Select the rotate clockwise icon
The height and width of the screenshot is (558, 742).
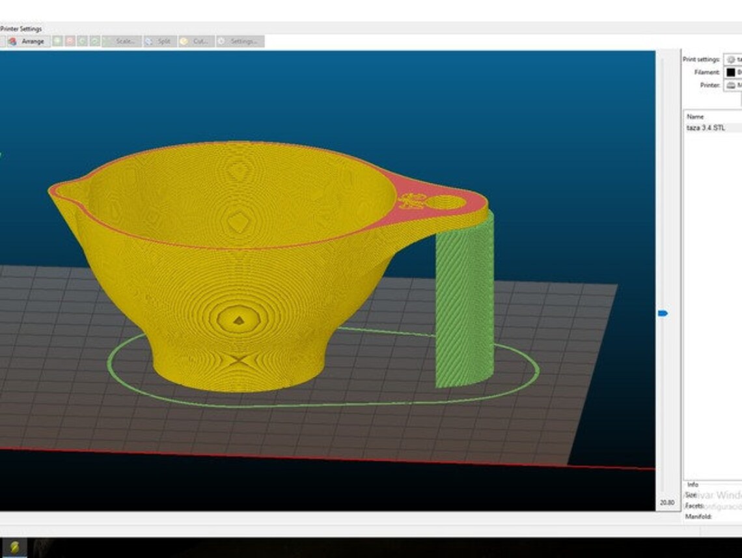tap(94, 40)
